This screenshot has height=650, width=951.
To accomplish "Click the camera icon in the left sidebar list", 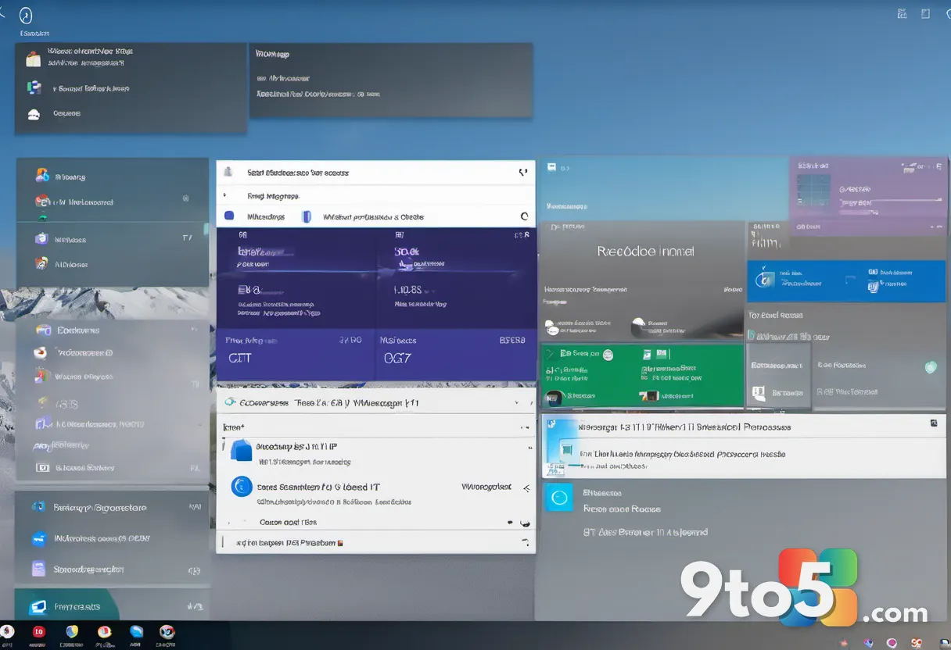I will (x=43, y=468).
